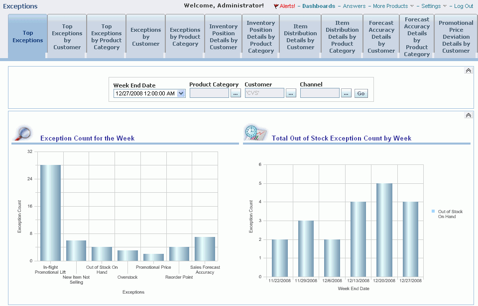478x306 pixels.
Task: Select the Top Exceptions tab
Action: [28, 36]
